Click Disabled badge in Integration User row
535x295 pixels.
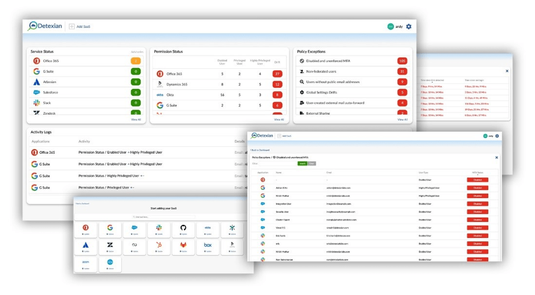(477, 204)
